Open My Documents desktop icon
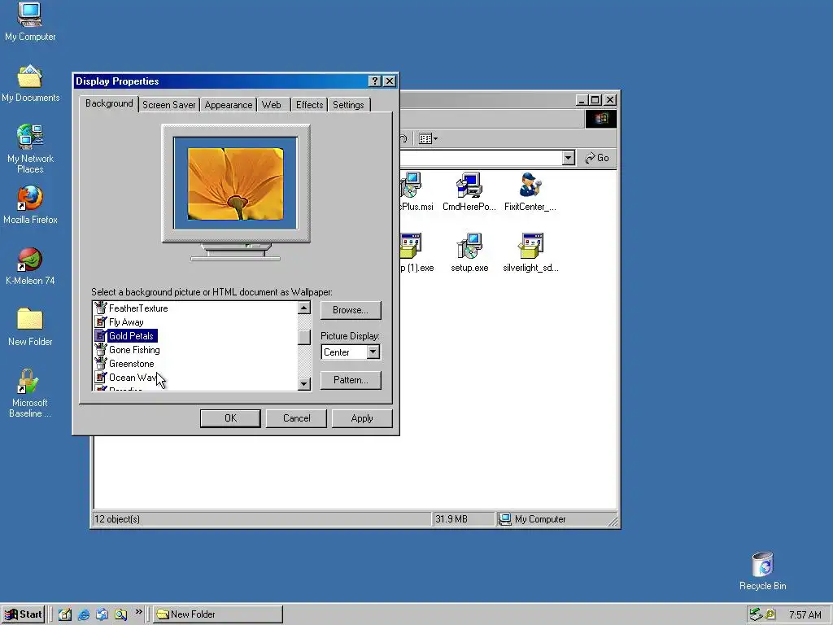 30,84
